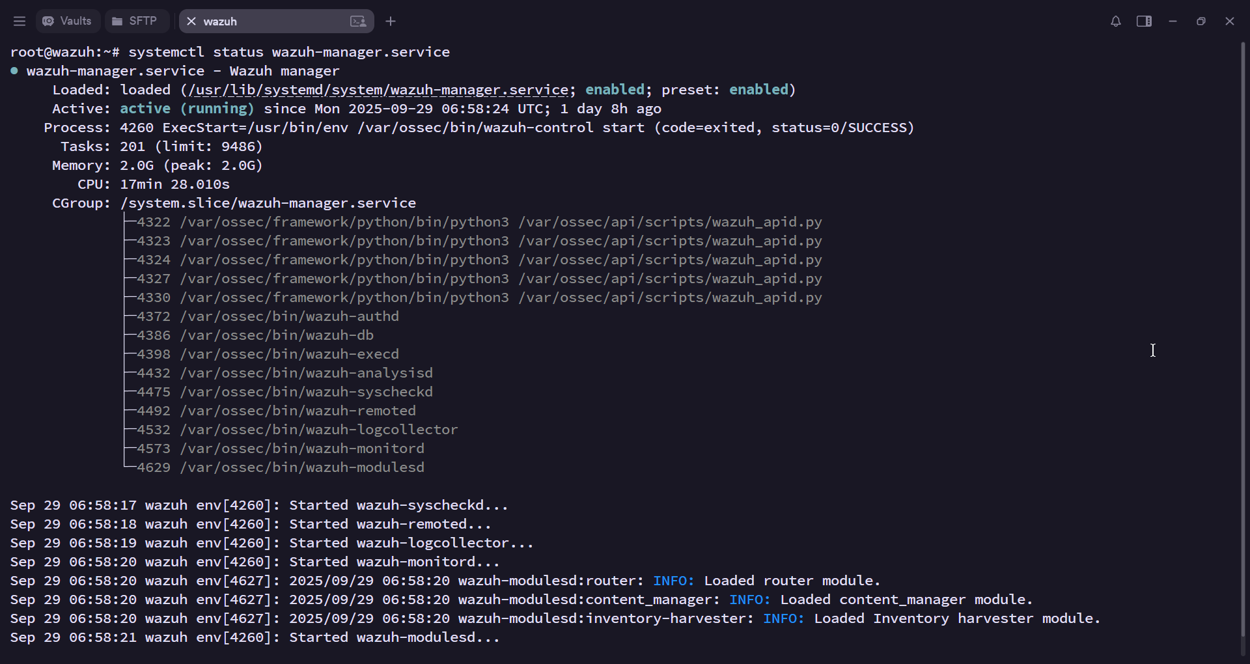Open a new terminal tab with the plus icon

[x=391, y=21]
